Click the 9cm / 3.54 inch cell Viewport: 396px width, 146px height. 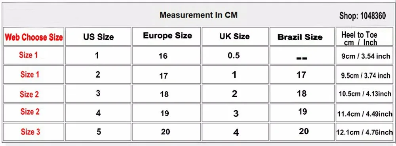pos(364,56)
